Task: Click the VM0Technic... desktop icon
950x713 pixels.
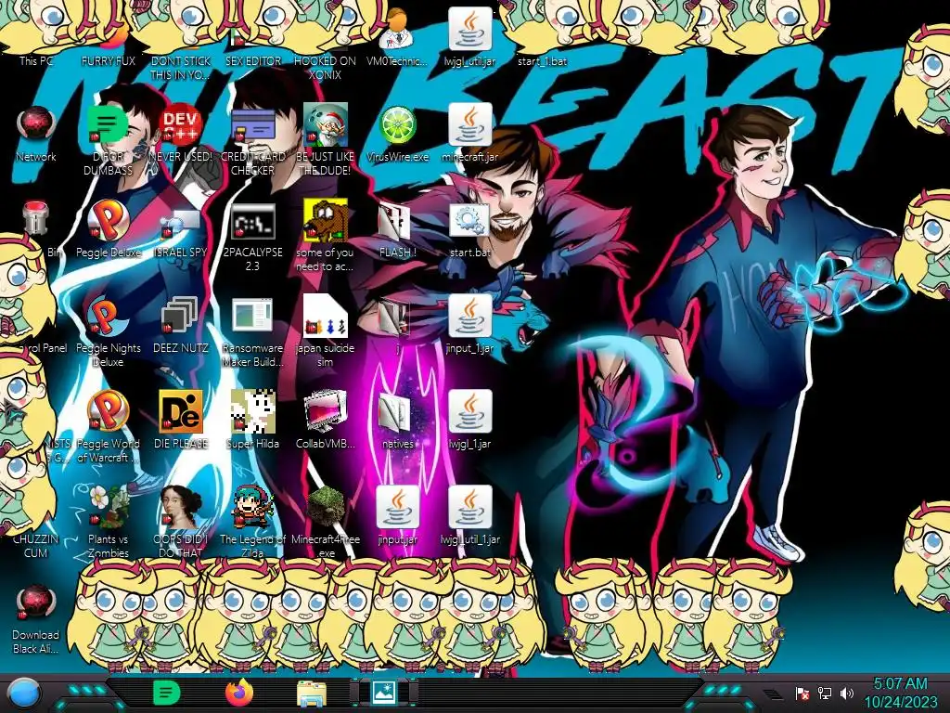Action: (397, 29)
